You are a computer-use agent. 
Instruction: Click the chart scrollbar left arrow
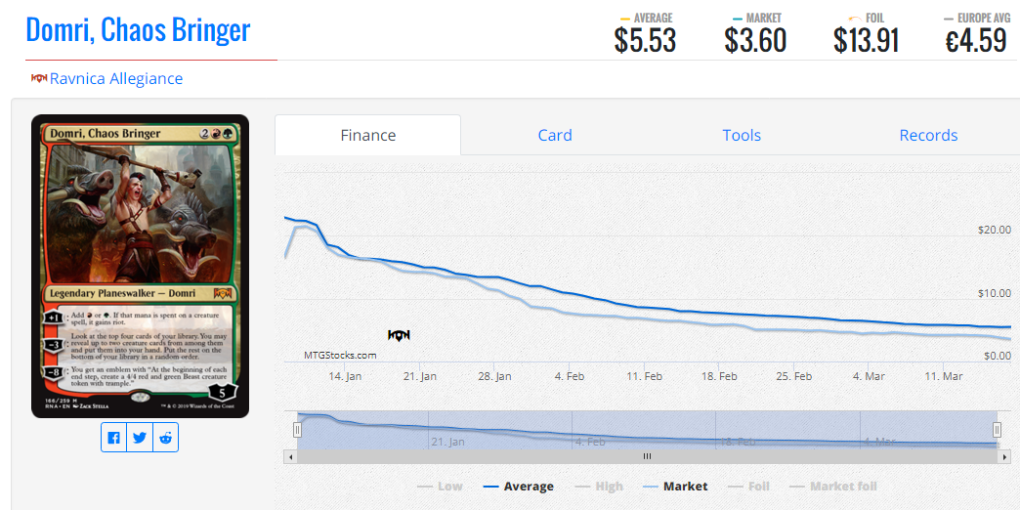pyautogui.click(x=291, y=456)
